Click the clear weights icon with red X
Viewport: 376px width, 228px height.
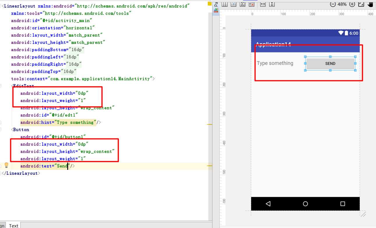(251, 4)
